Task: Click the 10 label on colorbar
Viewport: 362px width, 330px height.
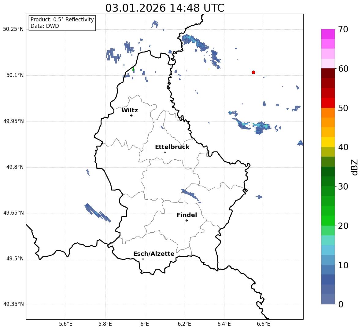Action: point(343,265)
